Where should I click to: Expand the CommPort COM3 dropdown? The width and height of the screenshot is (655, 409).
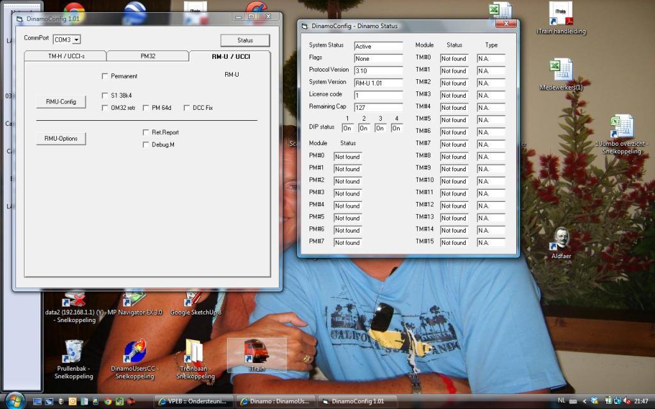pyautogui.click(x=77, y=40)
